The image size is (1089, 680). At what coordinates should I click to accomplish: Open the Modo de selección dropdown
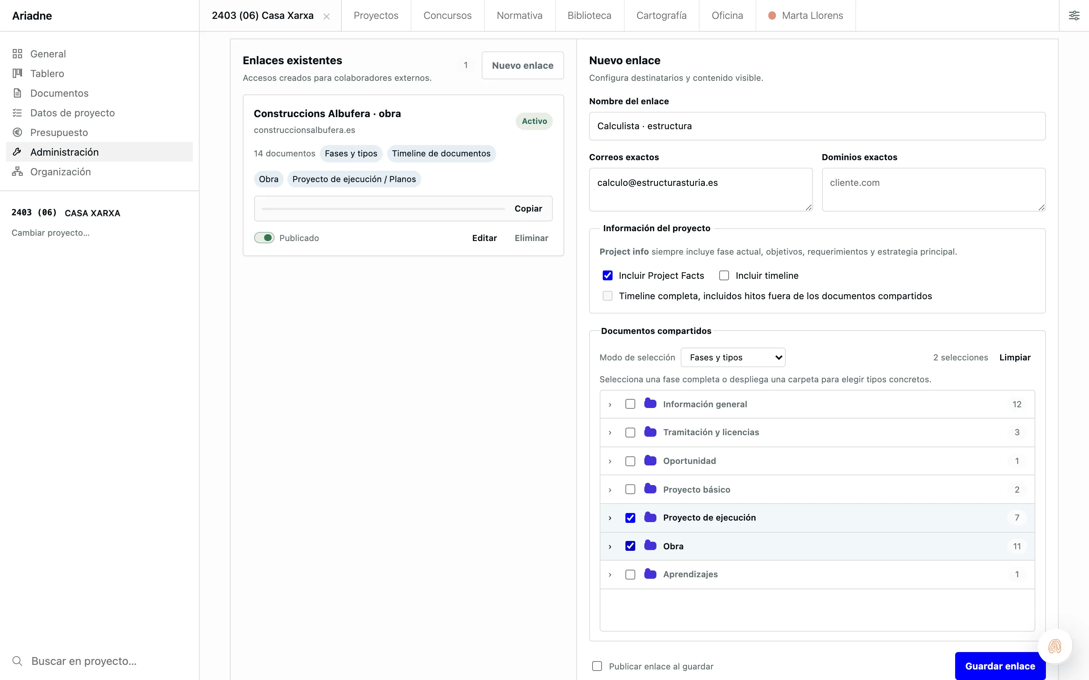pos(733,357)
